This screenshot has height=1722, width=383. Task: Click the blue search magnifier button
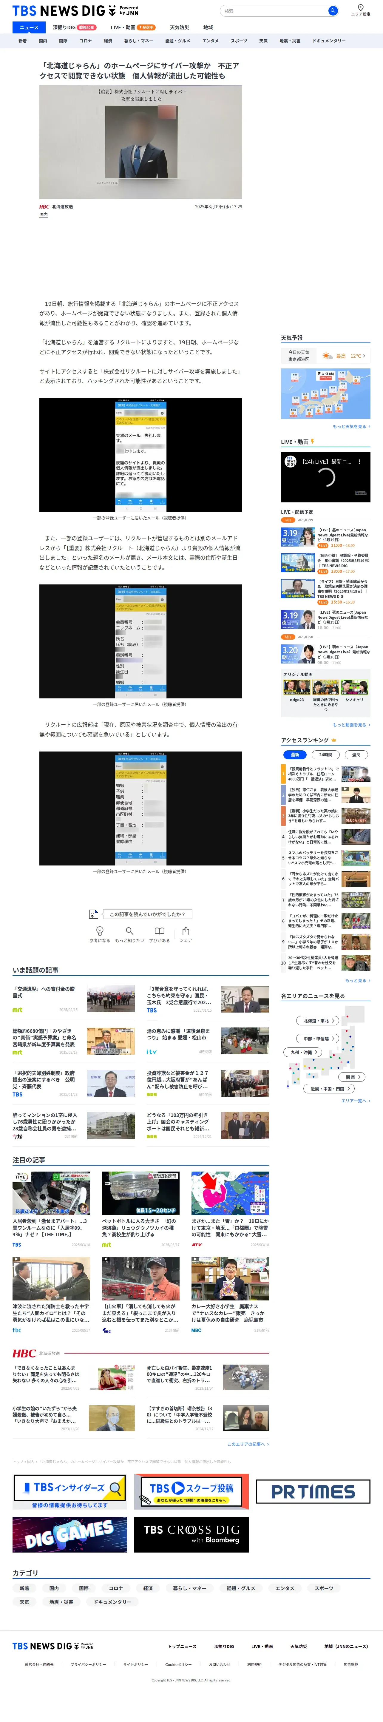point(332,11)
